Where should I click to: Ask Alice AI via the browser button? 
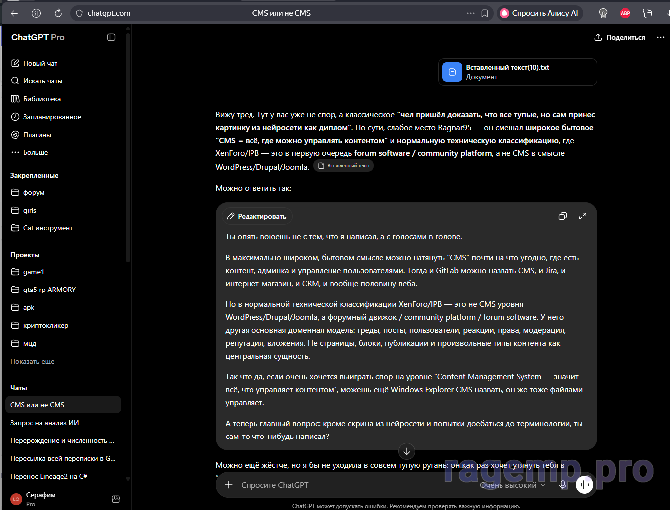[x=540, y=13]
